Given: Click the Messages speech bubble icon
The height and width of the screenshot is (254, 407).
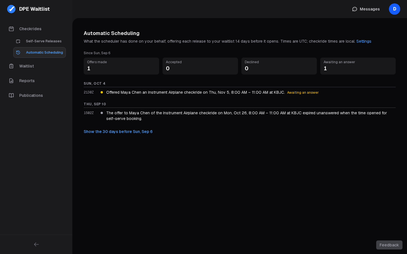Looking at the screenshot, I should tap(355, 9).
